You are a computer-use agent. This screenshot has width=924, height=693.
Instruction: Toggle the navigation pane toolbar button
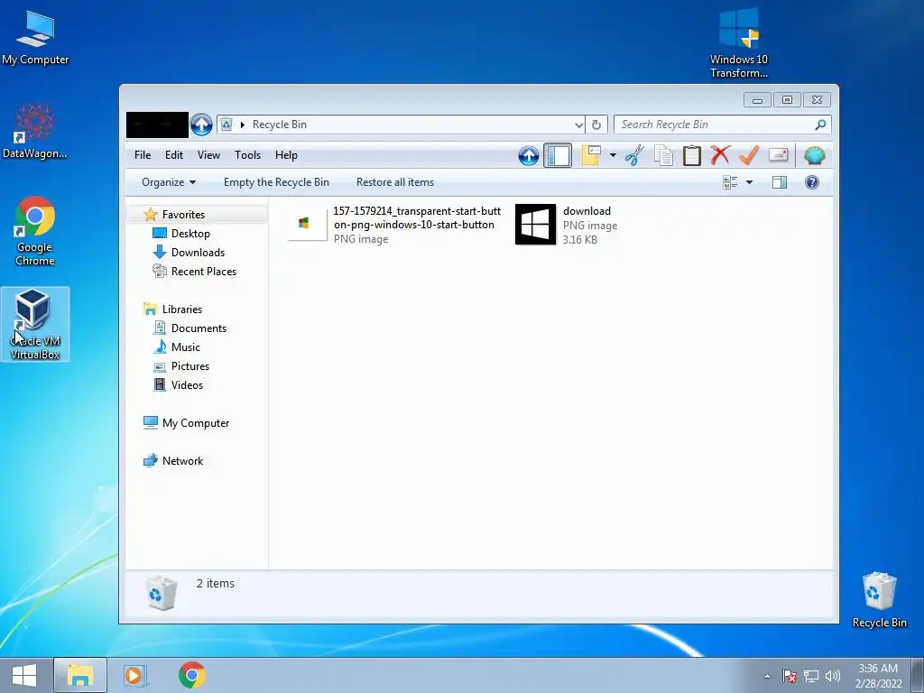[x=558, y=155]
